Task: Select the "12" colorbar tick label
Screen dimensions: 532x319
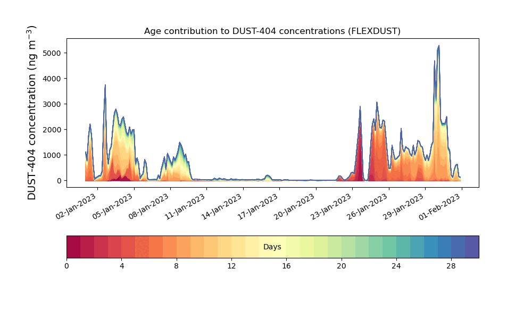Action: 231,266
